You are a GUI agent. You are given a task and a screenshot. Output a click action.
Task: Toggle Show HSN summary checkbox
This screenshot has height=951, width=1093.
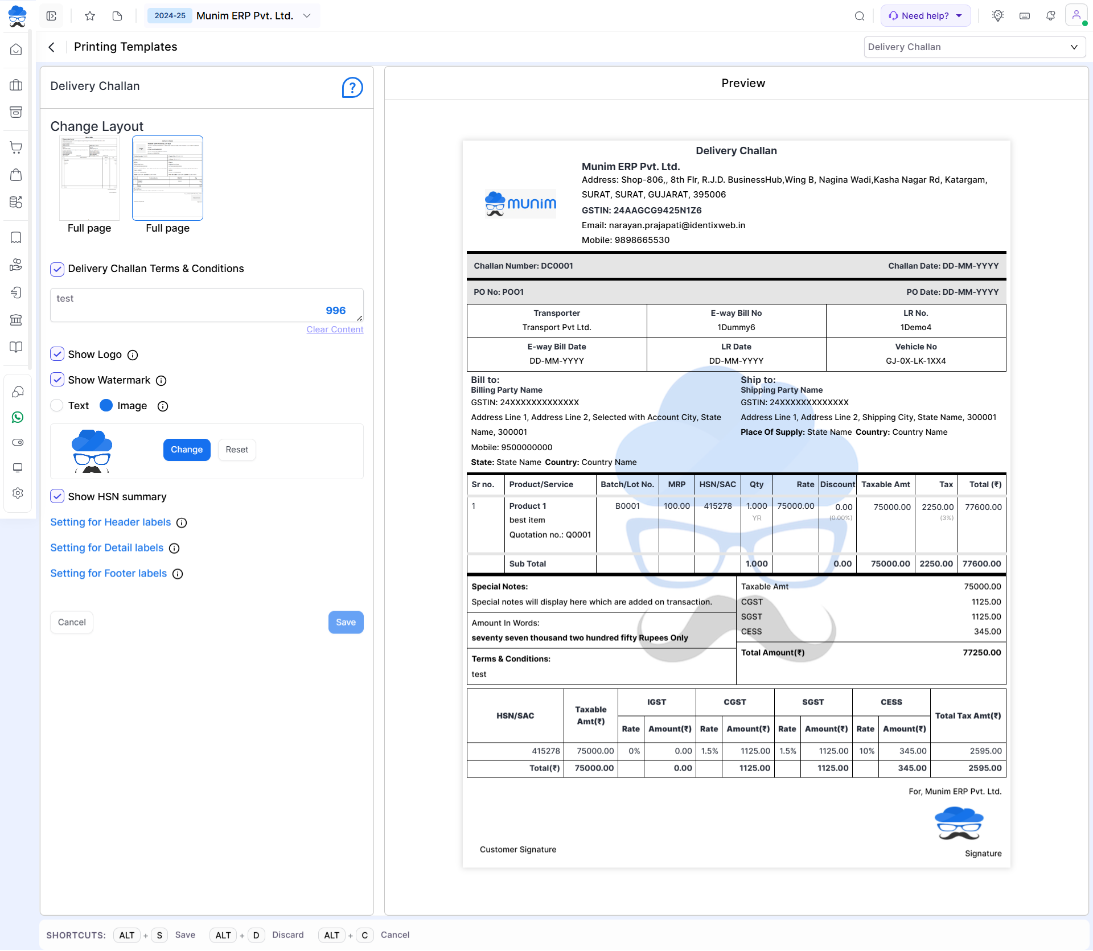point(57,496)
